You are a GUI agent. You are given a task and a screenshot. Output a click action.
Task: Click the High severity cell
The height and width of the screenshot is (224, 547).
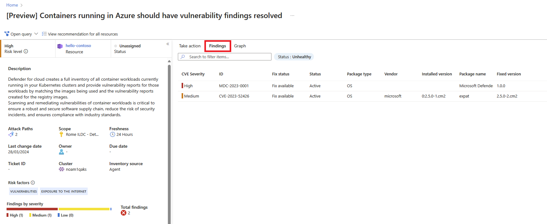click(x=187, y=86)
